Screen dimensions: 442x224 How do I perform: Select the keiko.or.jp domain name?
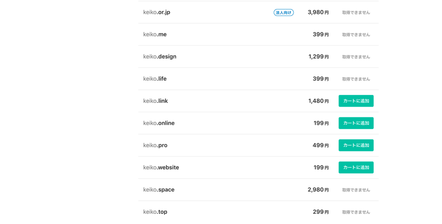pos(157,12)
